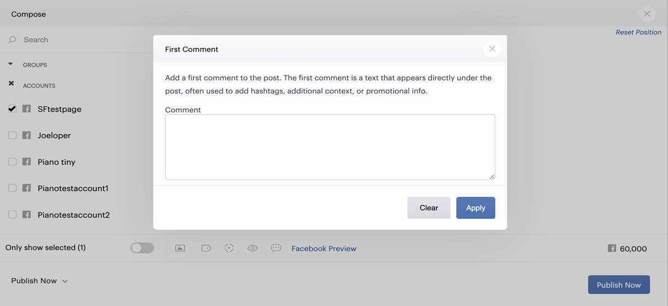
Task: Click the tag label icon in toolbar
Action: (x=206, y=248)
